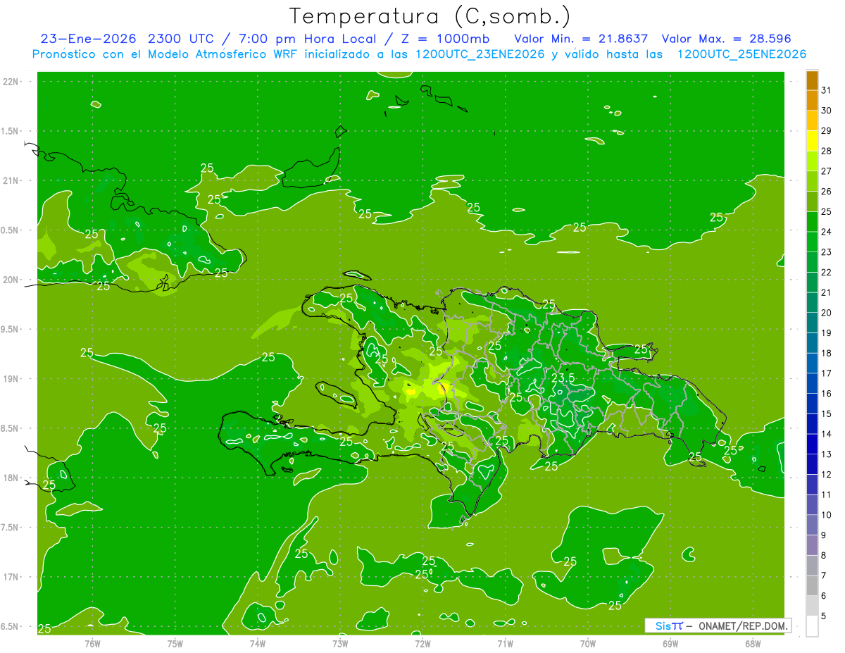Click the '1200UTC_23ENE2026' initialization time
Image resolution: width=845 pixels, height=653 pixels.
click(x=479, y=54)
